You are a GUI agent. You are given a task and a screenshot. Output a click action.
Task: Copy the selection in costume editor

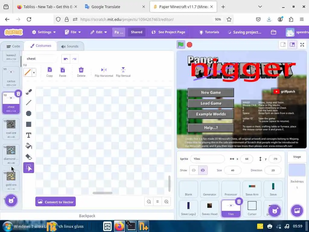point(49,72)
